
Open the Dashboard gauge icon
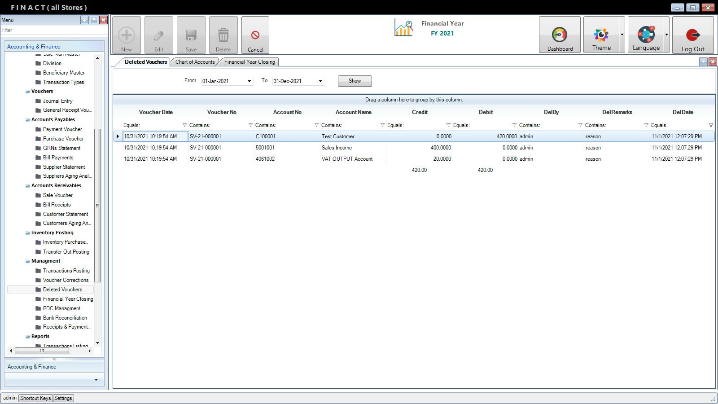(559, 35)
